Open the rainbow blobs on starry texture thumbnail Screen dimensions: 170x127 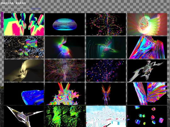tap(24, 47)
